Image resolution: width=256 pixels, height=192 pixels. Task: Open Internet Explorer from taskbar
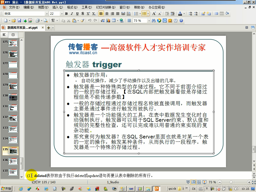[21, 189]
